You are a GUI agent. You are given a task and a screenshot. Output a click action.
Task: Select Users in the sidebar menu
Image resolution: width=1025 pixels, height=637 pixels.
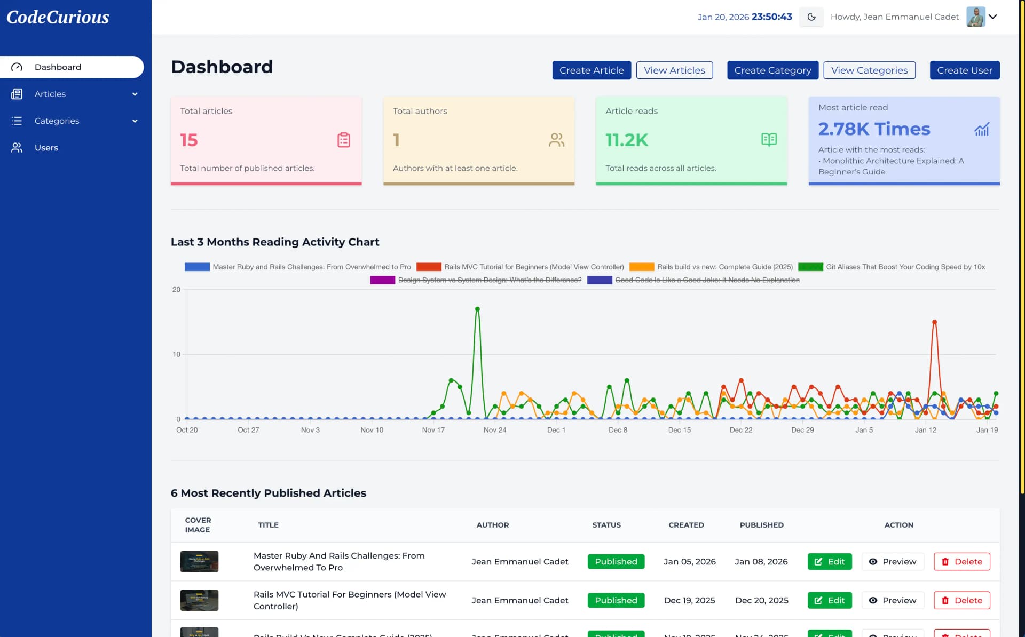(x=46, y=148)
